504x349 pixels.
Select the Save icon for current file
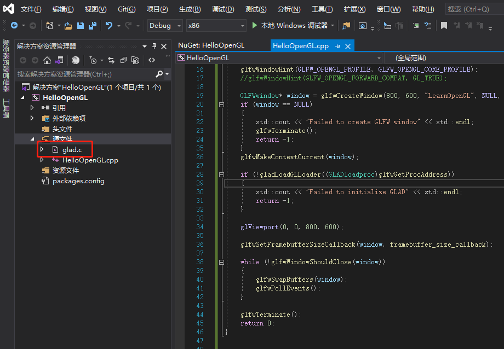81,25
